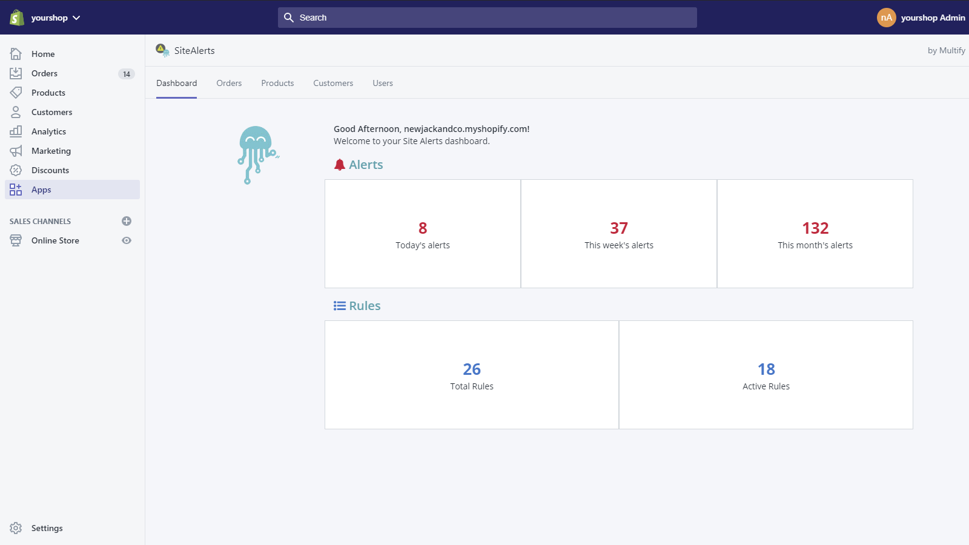Switch to the Users tab

tap(382, 83)
